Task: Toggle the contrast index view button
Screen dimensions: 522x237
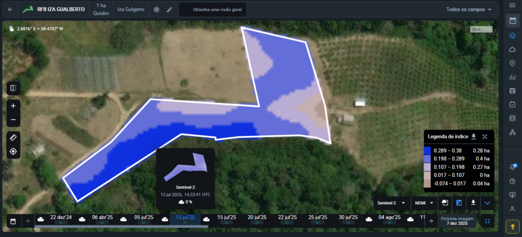Action: point(459,202)
